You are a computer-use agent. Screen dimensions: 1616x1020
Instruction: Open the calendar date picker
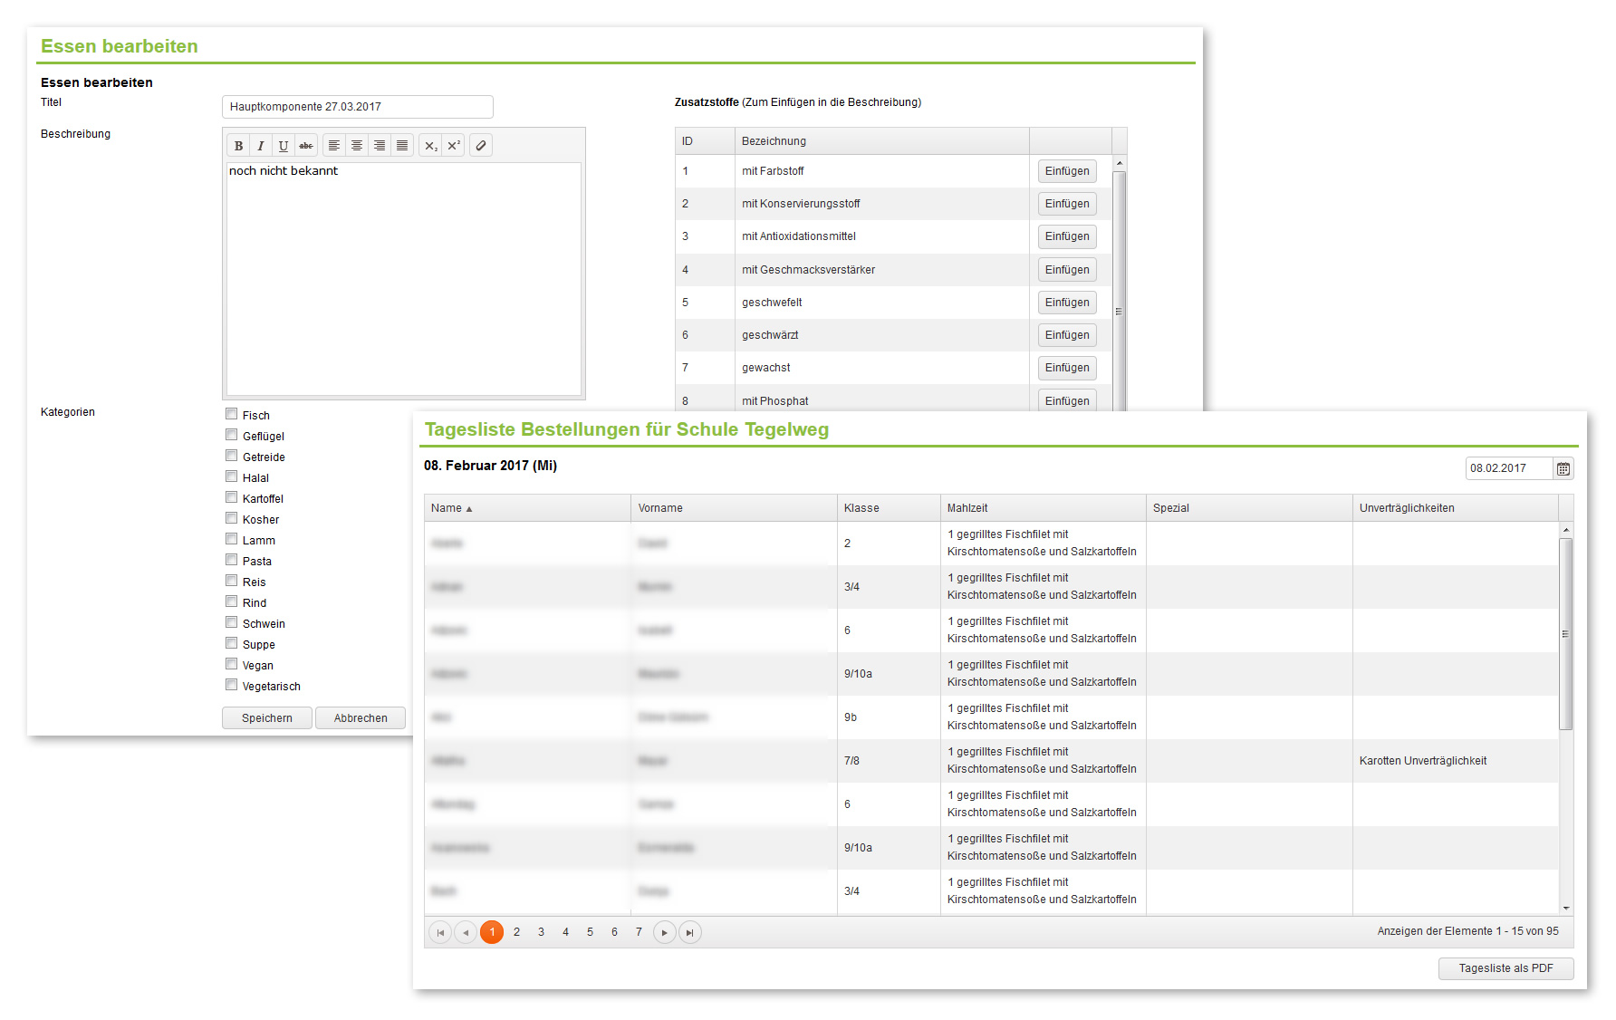click(x=1563, y=468)
